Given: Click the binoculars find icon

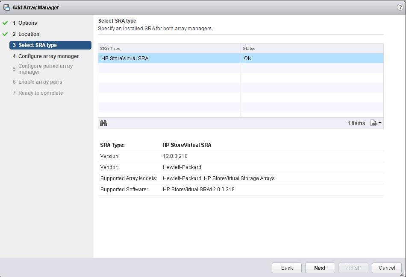Looking at the screenshot, I should [103, 123].
